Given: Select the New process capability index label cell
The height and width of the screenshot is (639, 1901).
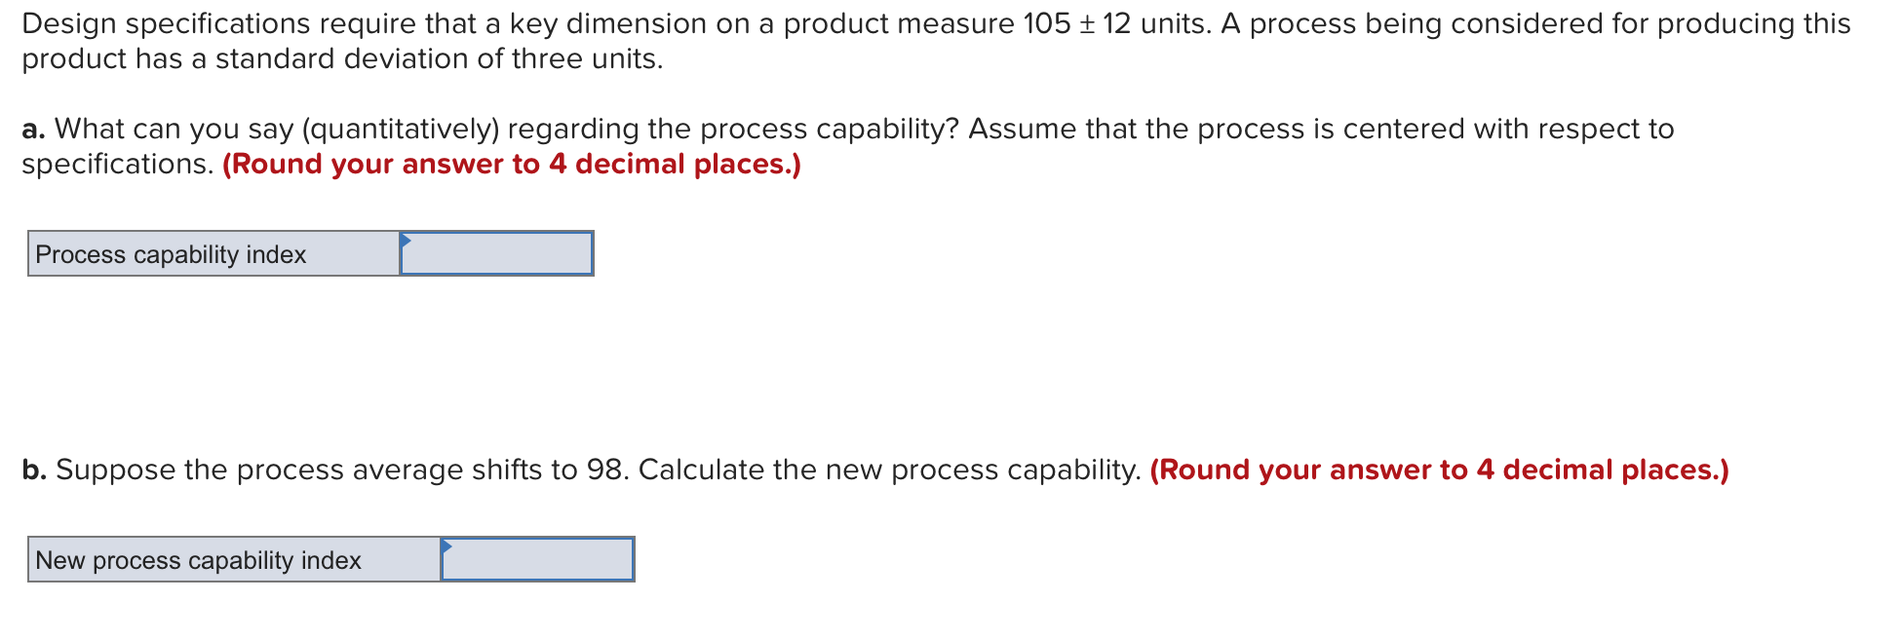Looking at the screenshot, I should point(232,560).
